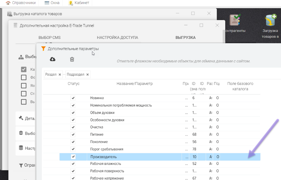Viewport: 281px width, 180px height.
Task: Remove the Подраздел grouping tag
Action: 88,74
